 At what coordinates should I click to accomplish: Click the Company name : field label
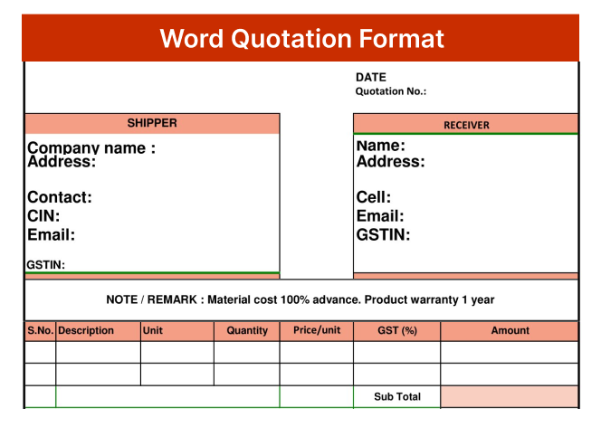point(91,147)
